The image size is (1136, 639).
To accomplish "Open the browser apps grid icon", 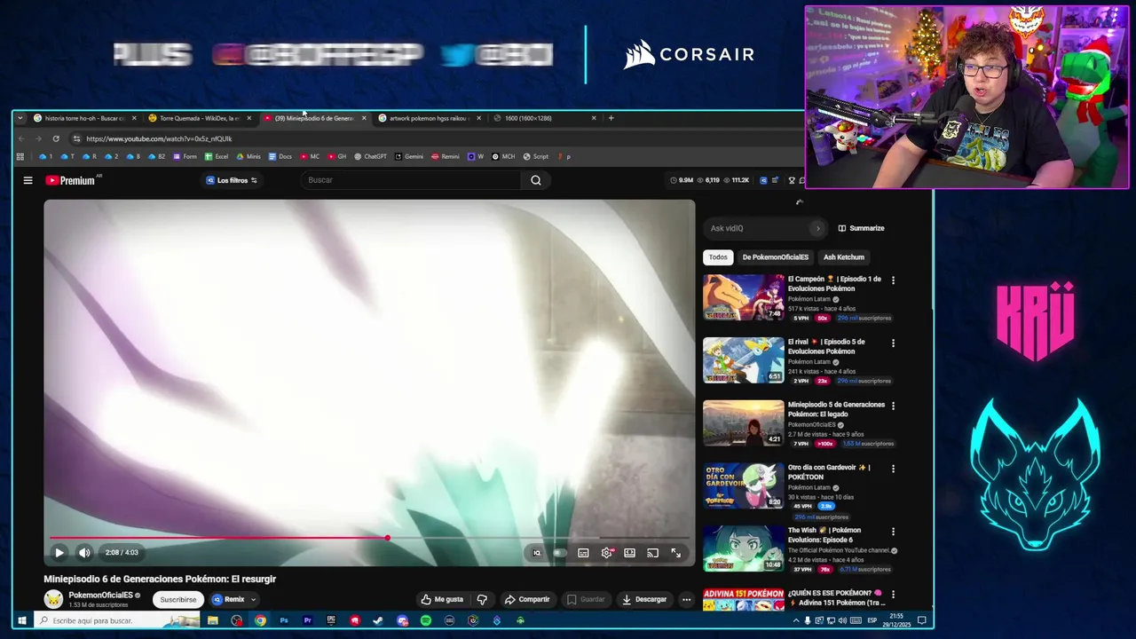I will 20,156.
